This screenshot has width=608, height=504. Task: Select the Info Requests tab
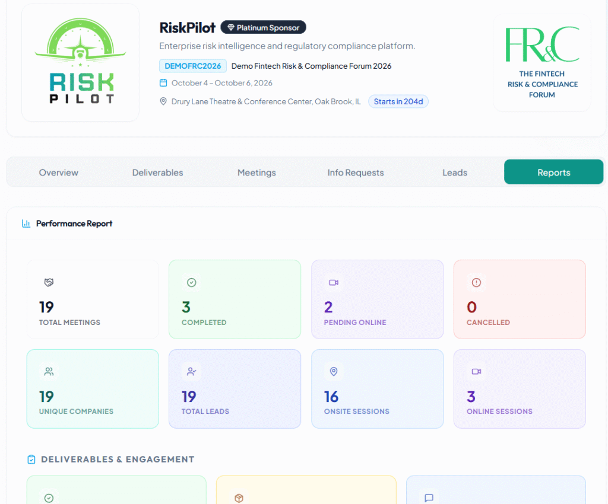356,173
